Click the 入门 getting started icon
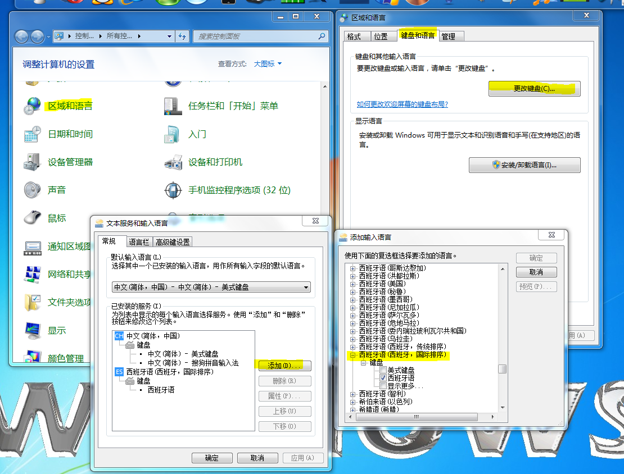The height and width of the screenshot is (474, 624). [x=173, y=134]
